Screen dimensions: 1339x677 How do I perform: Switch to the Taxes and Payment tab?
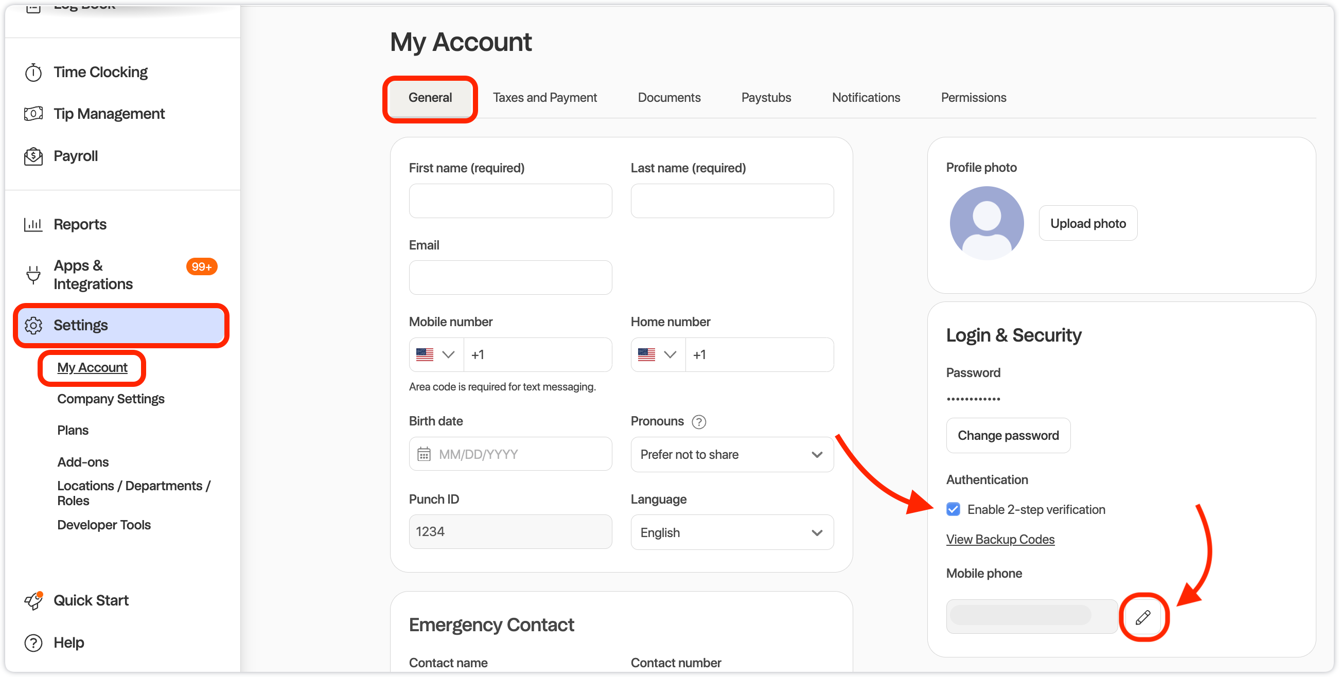click(x=545, y=98)
